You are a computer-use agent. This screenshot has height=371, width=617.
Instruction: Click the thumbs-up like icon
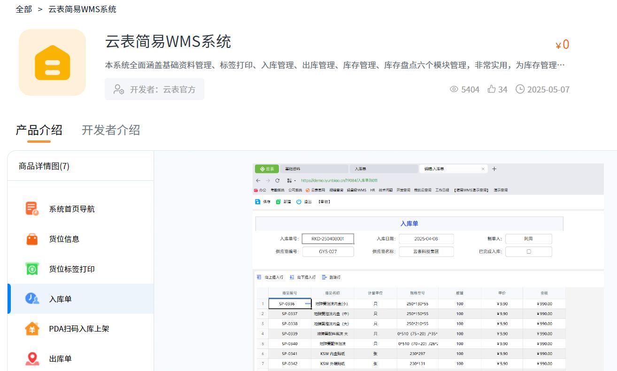pos(492,89)
